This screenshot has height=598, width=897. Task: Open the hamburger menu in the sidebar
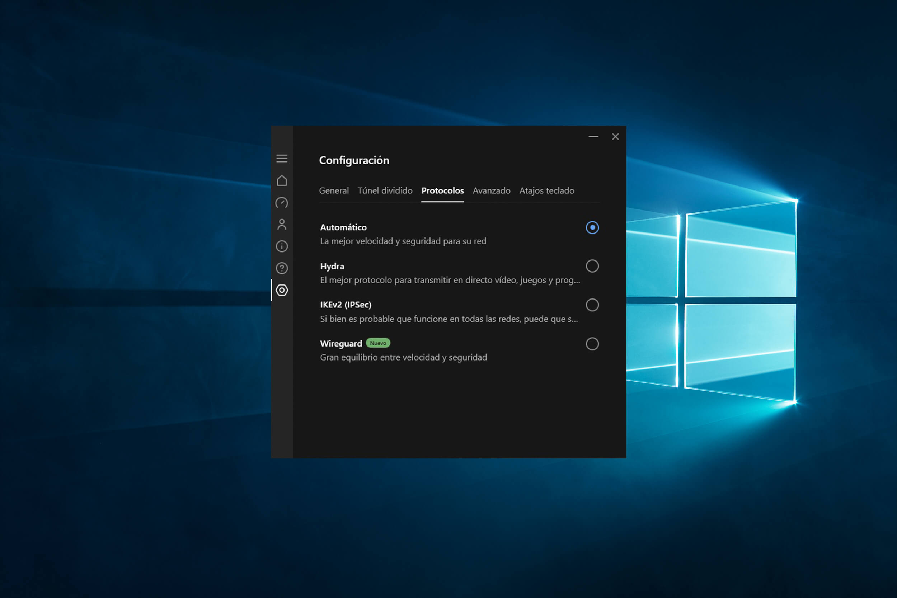tap(282, 158)
